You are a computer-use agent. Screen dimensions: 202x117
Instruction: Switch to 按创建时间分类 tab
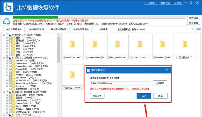(x=59, y=30)
